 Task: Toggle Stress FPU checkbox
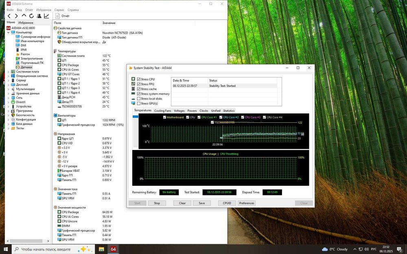tap(139, 84)
